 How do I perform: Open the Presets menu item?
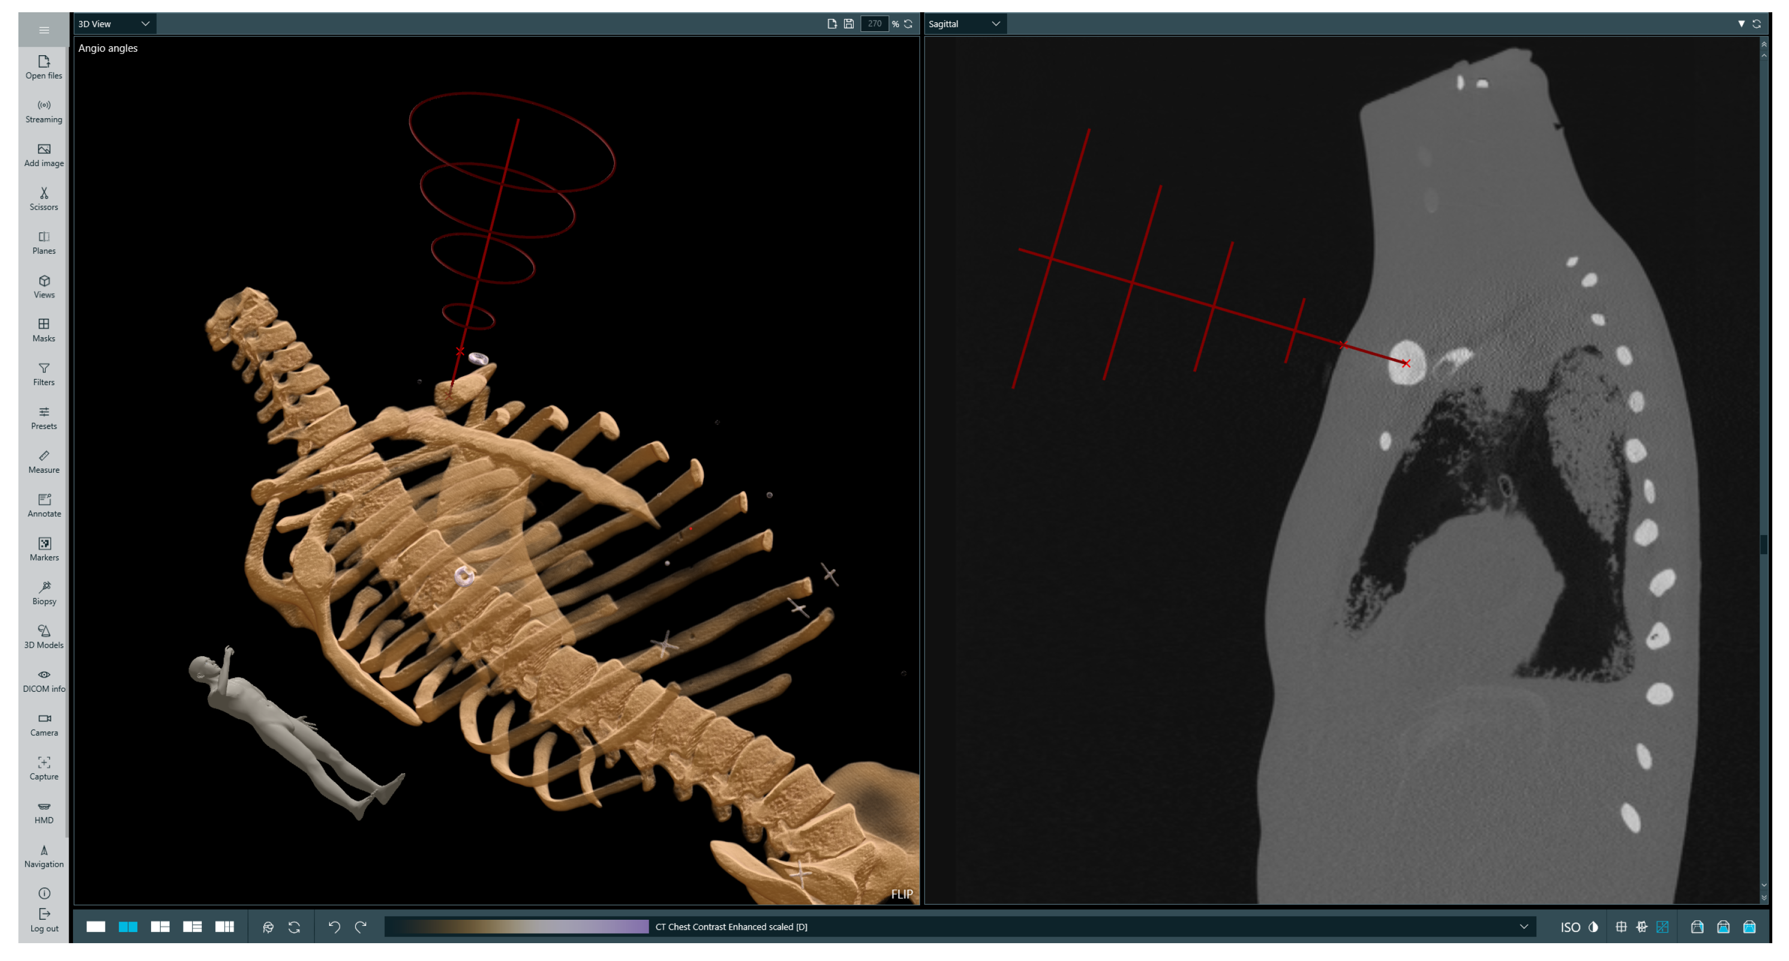tap(43, 418)
